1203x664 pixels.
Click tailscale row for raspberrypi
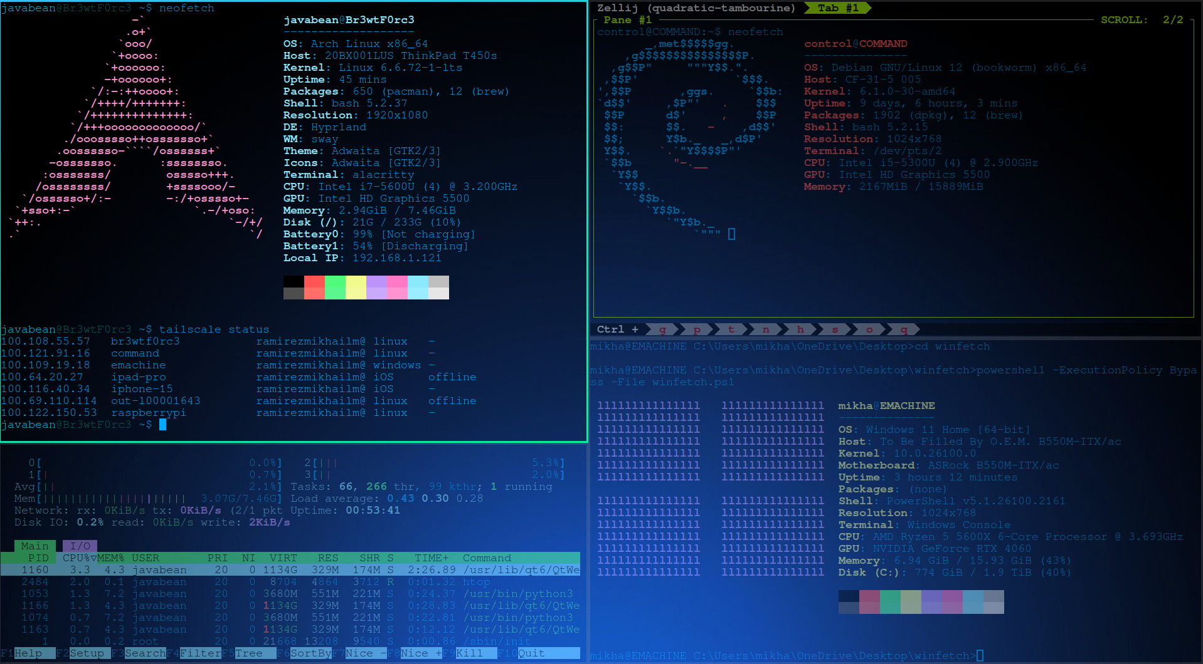pos(218,412)
